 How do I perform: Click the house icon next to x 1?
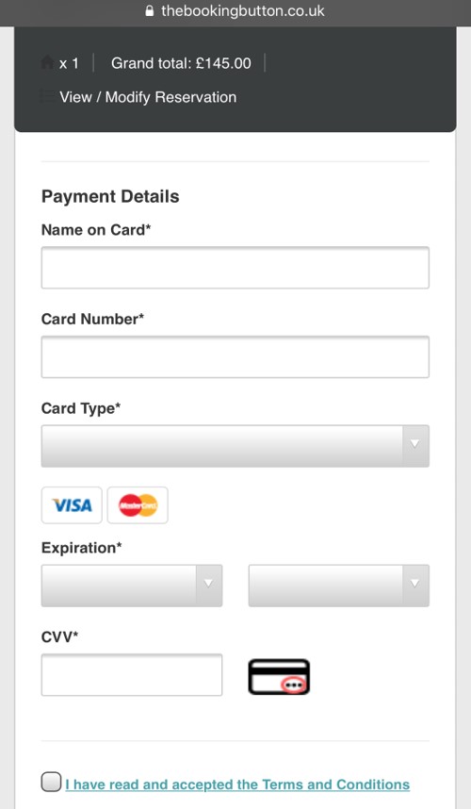tap(47, 63)
